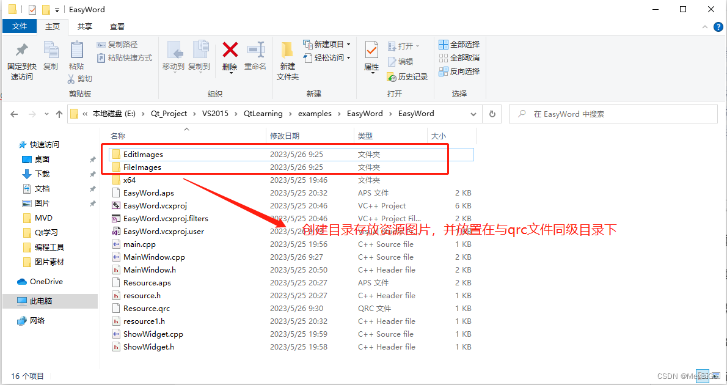Click QtLearning in address path
The width and height of the screenshot is (727, 385).
pos(263,114)
